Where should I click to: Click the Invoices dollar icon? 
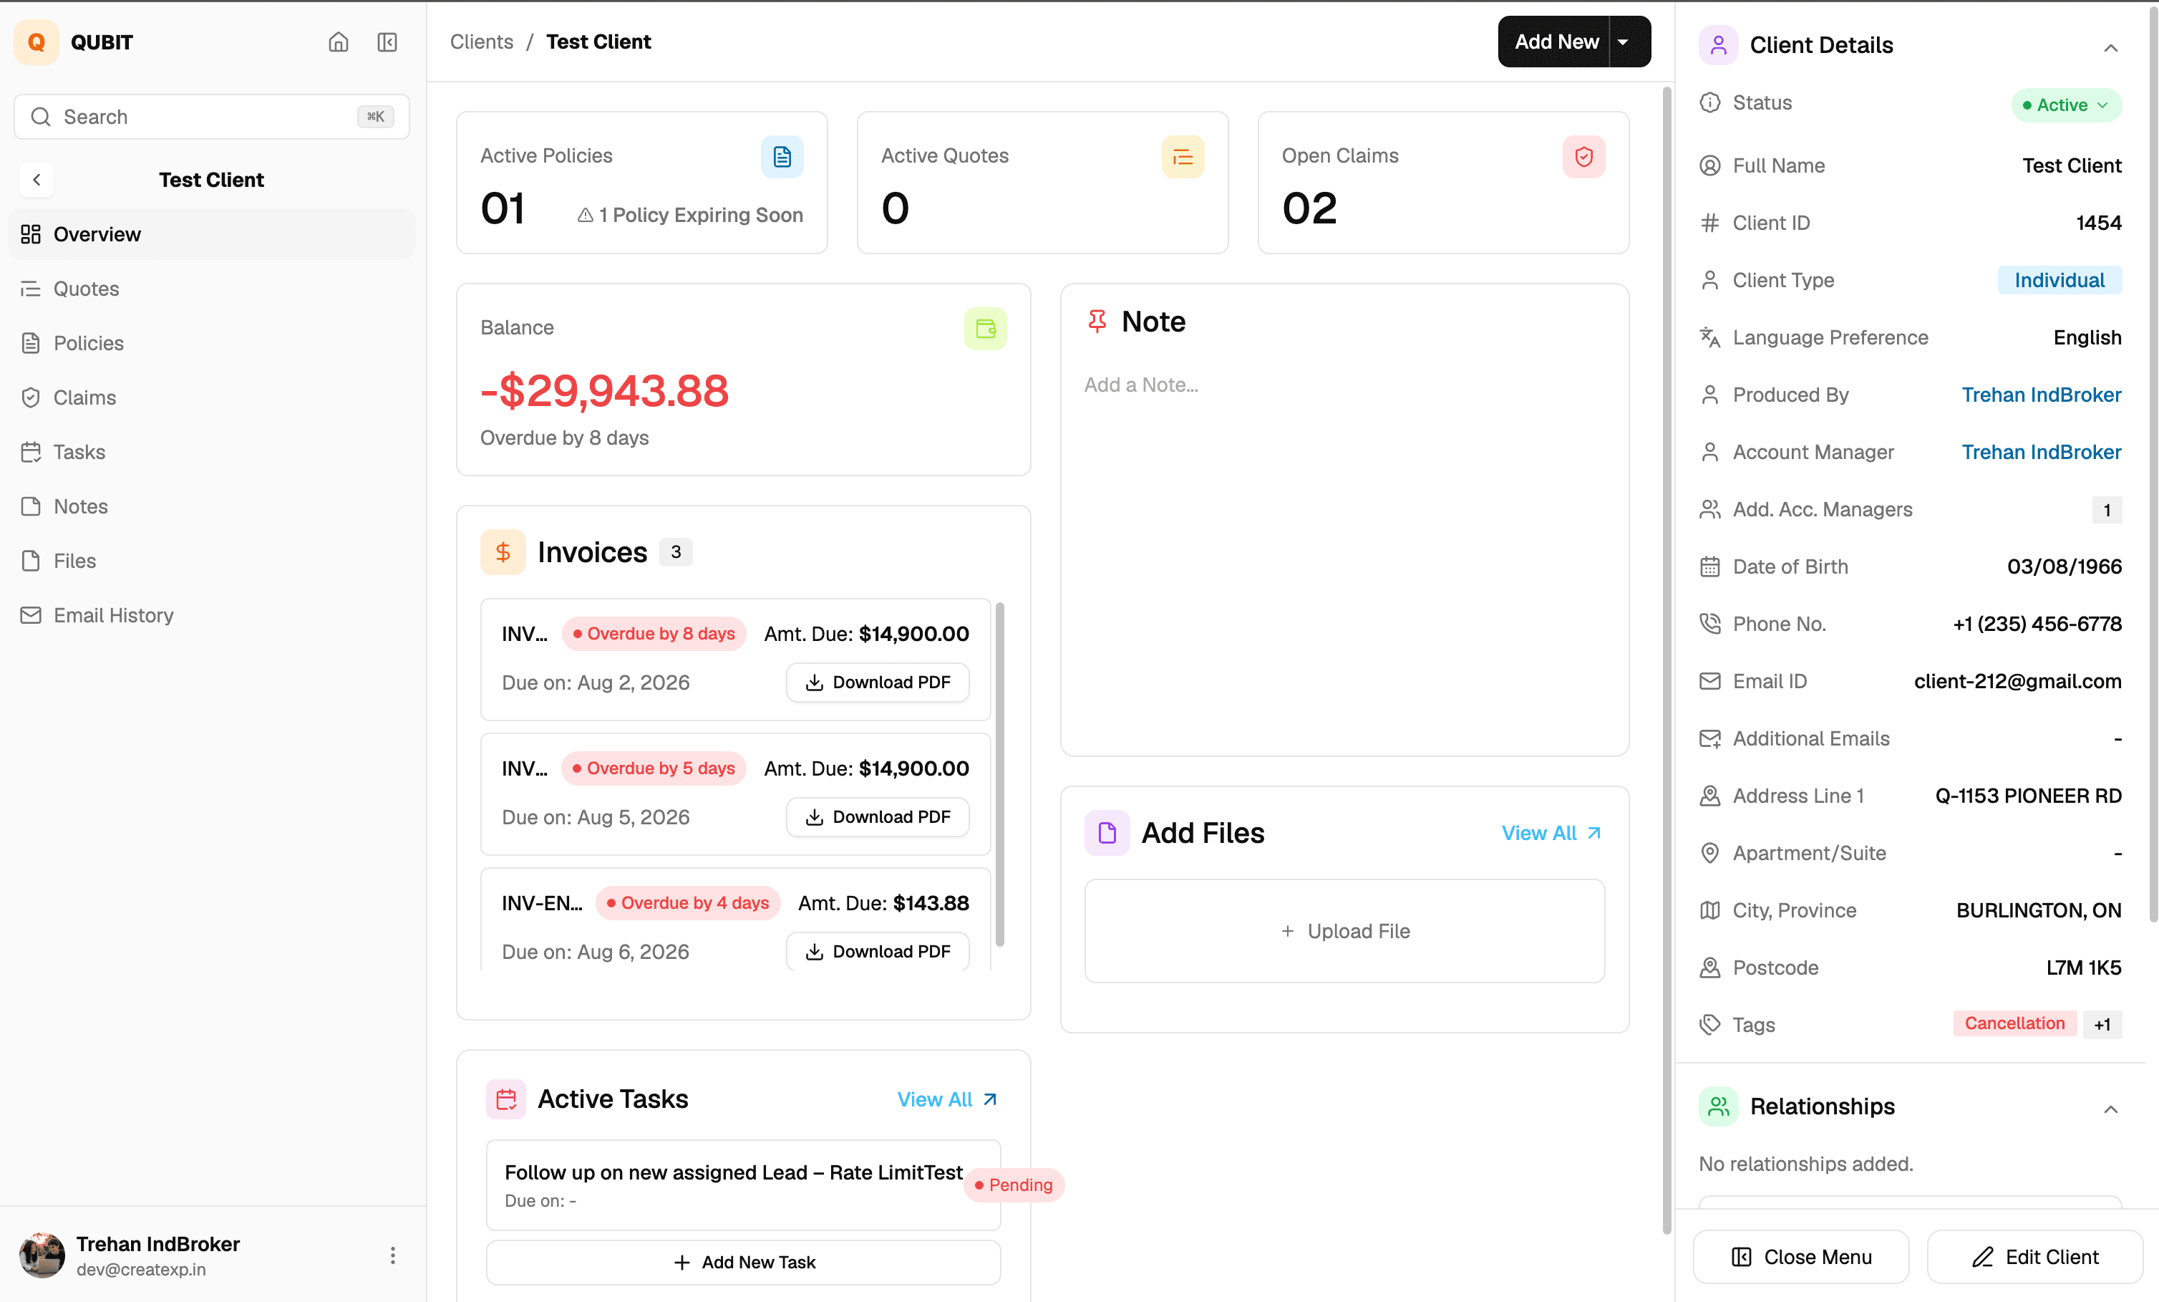click(503, 552)
